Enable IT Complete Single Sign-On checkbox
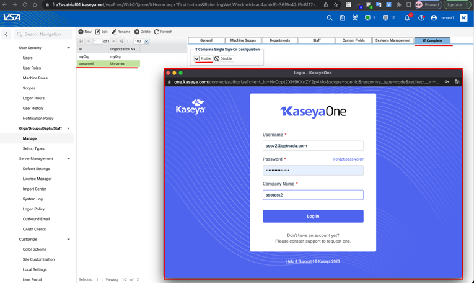474x283 pixels. [198, 59]
